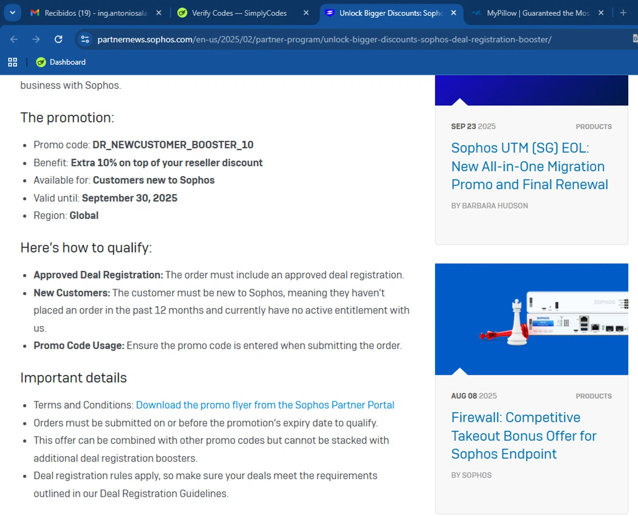The height and width of the screenshot is (516, 638).
Task: Select the Unlock Bigger Discounts Sophos tab
Action: pos(390,13)
